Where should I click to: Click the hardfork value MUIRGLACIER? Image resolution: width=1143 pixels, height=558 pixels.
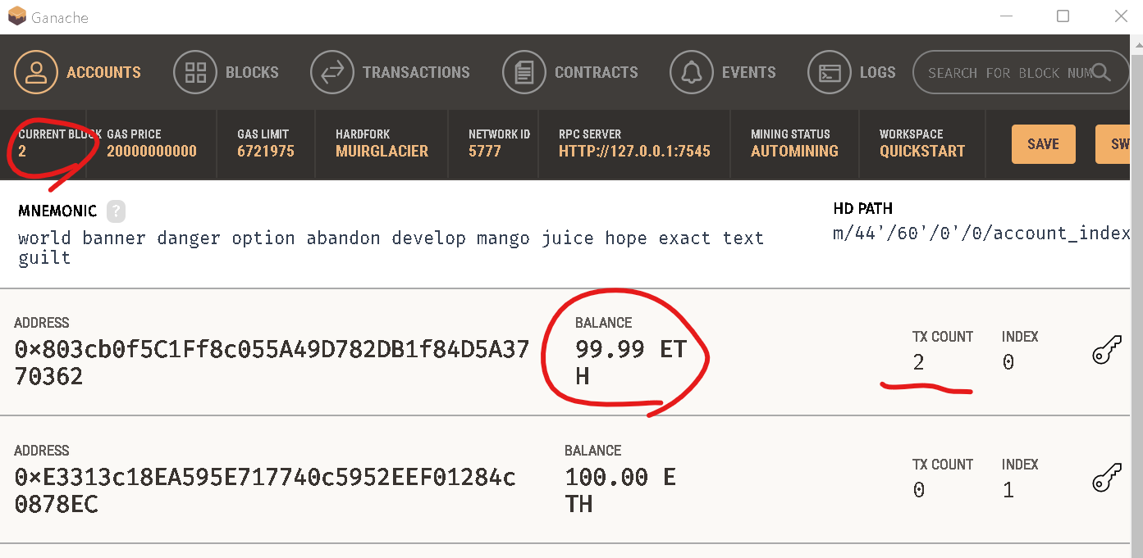[x=382, y=151]
